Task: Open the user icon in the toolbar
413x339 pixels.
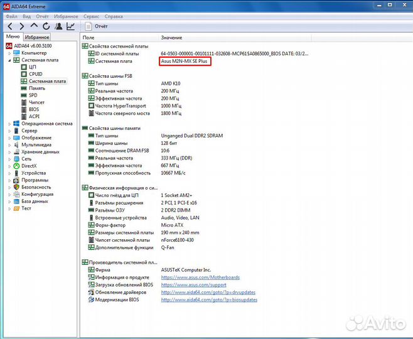Action: coord(58,26)
